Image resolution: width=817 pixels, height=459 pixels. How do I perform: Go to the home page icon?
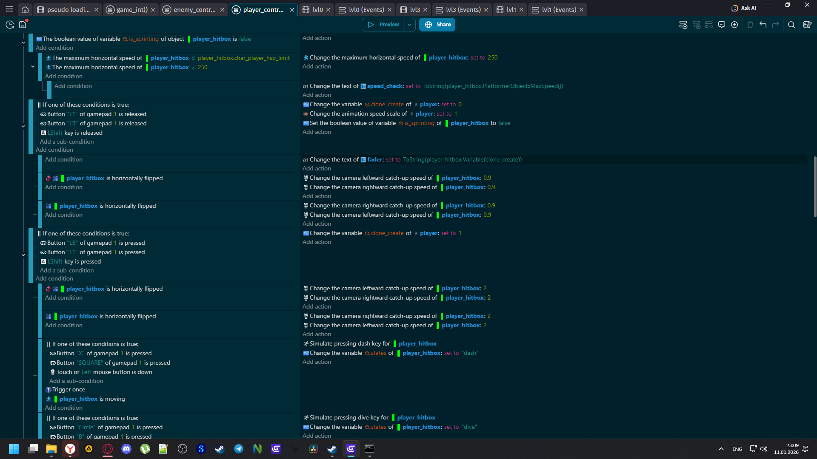click(25, 9)
